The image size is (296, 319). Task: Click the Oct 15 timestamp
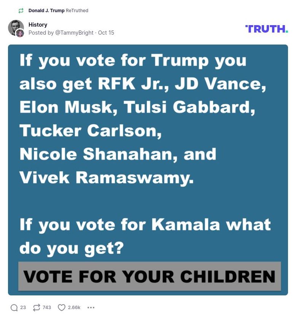point(106,33)
